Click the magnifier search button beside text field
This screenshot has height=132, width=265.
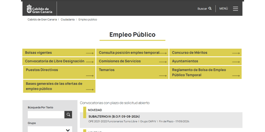(68, 115)
